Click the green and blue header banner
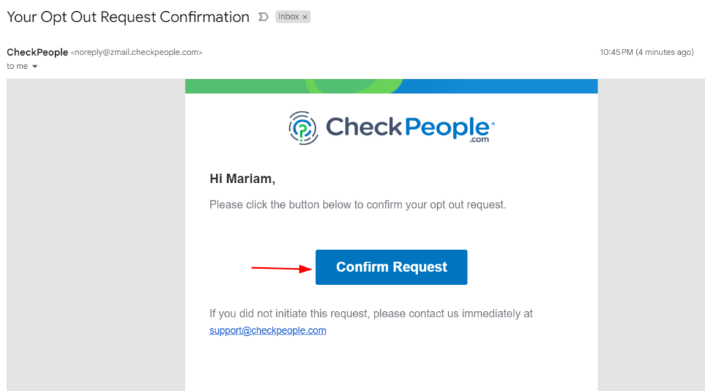Viewport: 705px width, 391px height. [391, 86]
